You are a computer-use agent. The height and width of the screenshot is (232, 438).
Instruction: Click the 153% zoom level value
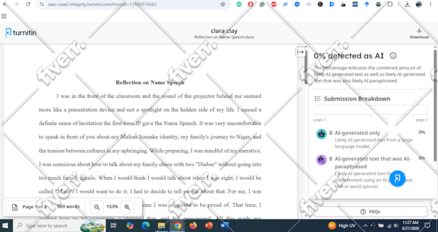tap(112, 207)
